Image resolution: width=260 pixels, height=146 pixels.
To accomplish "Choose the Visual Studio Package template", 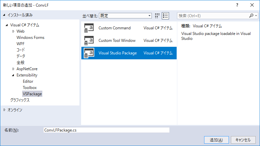I will click(129, 53).
